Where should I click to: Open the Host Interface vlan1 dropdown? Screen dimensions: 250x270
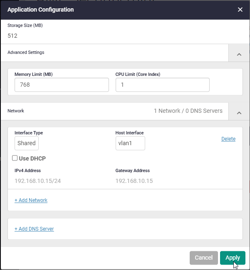(130, 144)
